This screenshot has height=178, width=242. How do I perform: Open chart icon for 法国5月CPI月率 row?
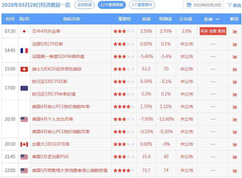[x=235, y=44]
